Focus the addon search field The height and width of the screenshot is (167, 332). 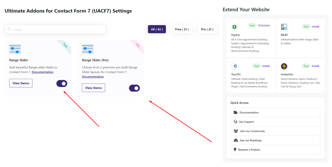click(x=55, y=29)
